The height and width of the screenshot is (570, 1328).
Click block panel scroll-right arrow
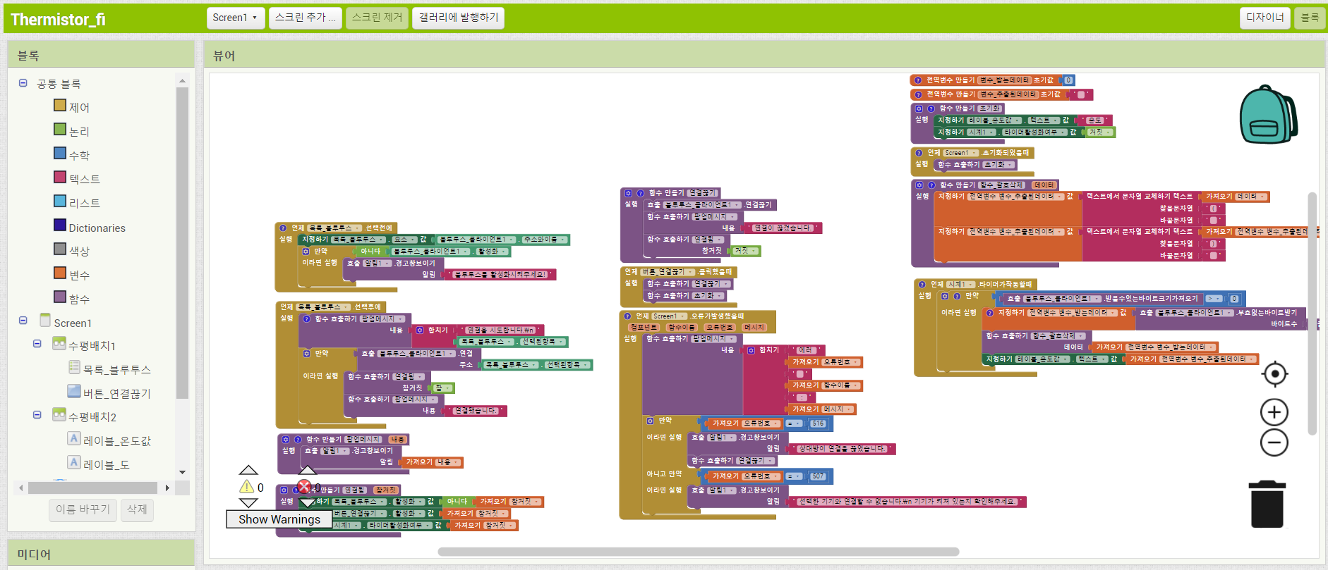click(167, 488)
